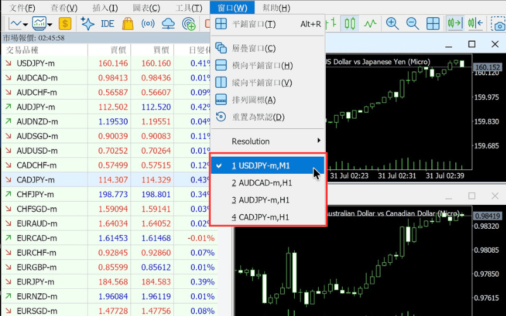The height and width of the screenshot is (316, 506).
Task: Click the line chart type icon
Action: [15, 23]
